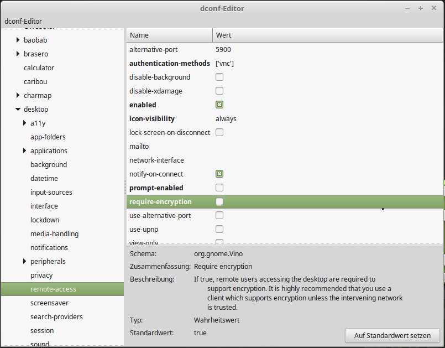This screenshot has height=348, width=445.
Task: Expand the peripherals tree arrow
Action: [x=25, y=261]
